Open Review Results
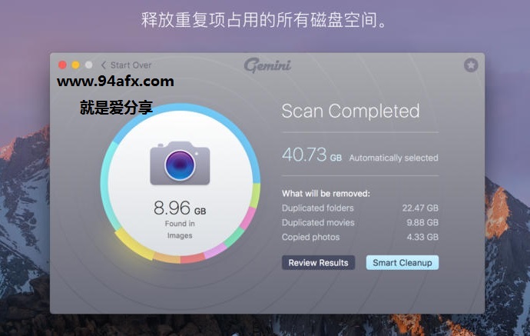 coord(319,263)
